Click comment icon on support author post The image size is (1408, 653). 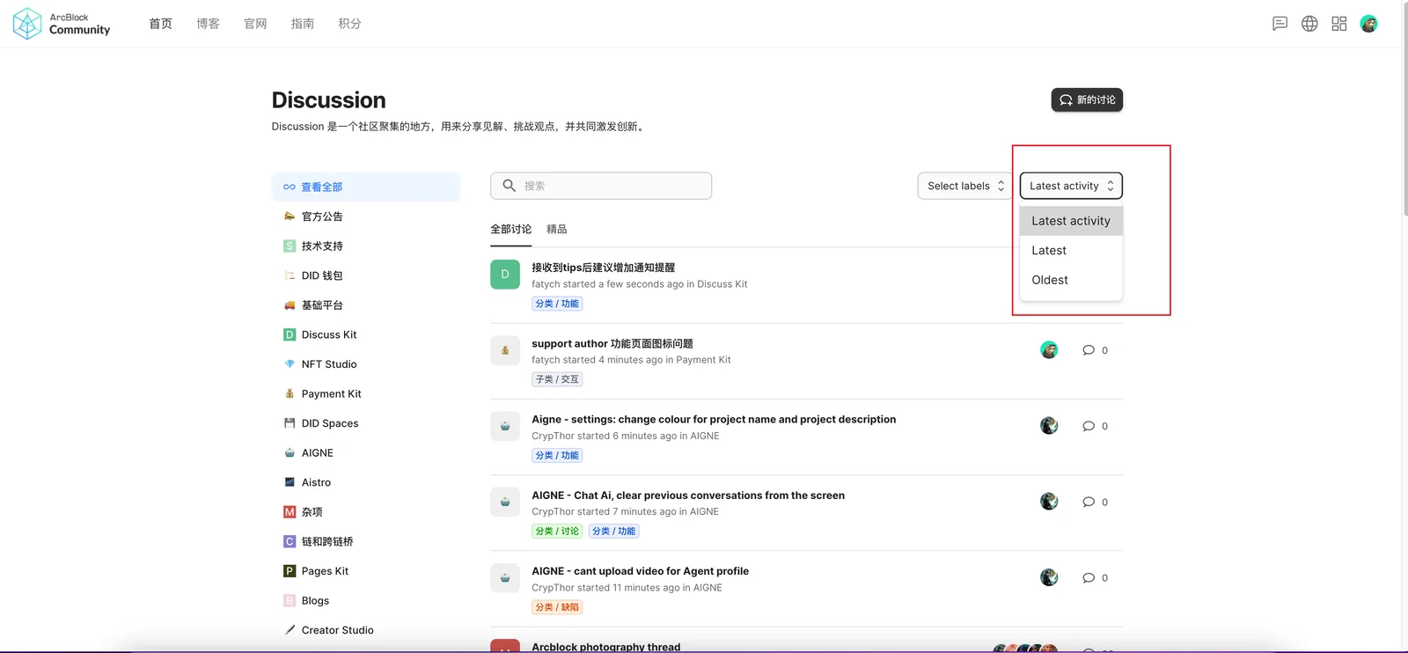(1089, 350)
